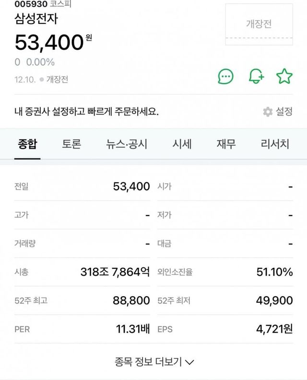
Task: Open the stock chat discussion icon
Action: pyautogui.click(x=226, y=76)
